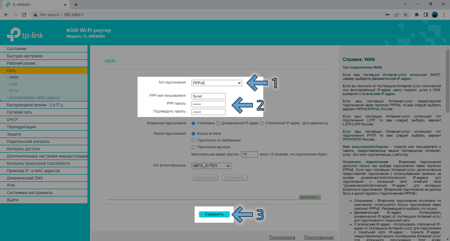The width and height of the screenshot is (450, 241).
Task: Click the browser forward arrow
Action: point(15,15)
